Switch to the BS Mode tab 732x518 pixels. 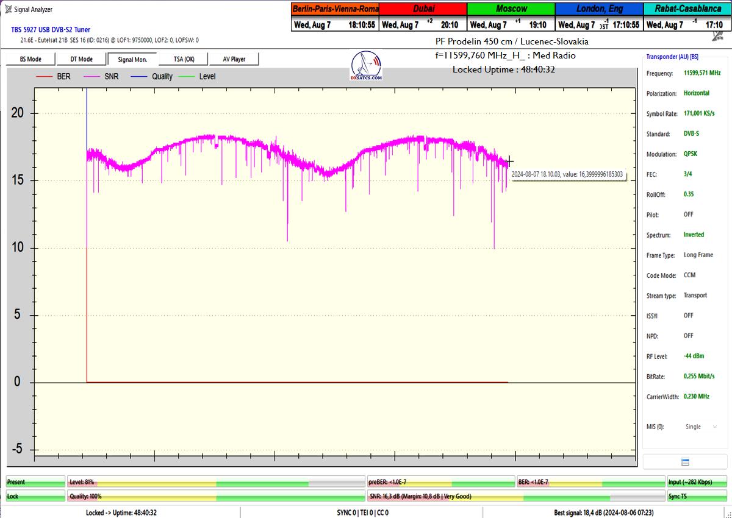coord(30,59)
